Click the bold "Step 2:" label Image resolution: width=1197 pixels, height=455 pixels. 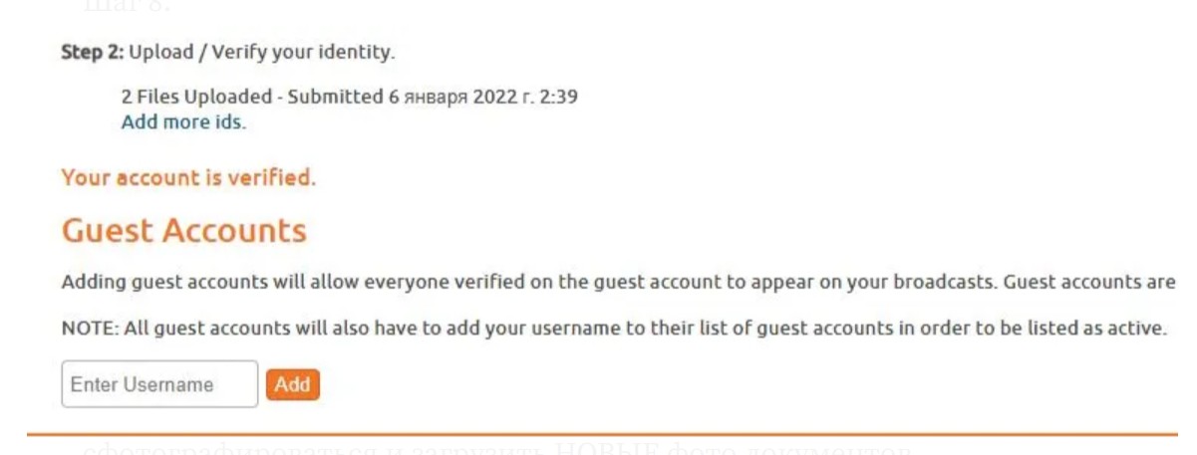93,52
